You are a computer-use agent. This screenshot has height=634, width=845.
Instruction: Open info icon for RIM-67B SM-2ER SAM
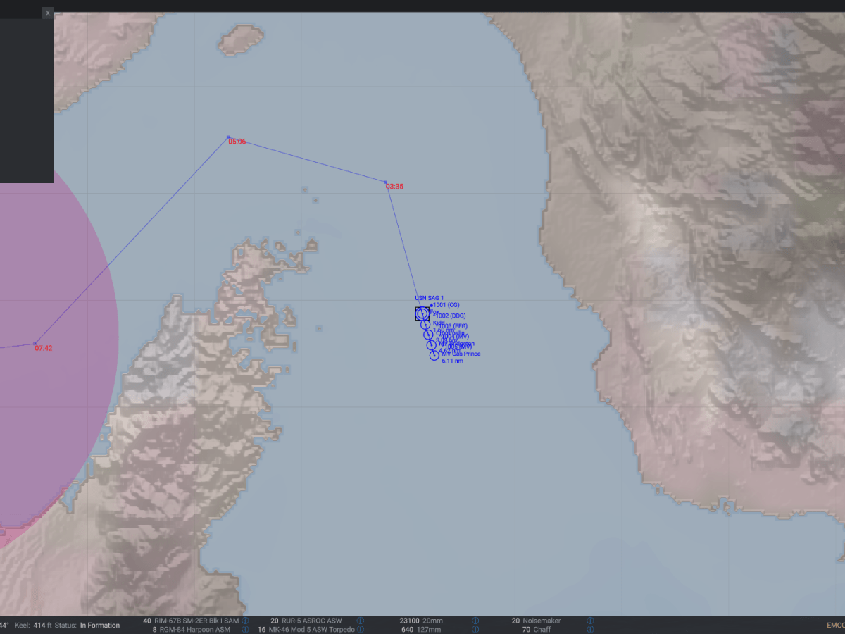[246, 621]
